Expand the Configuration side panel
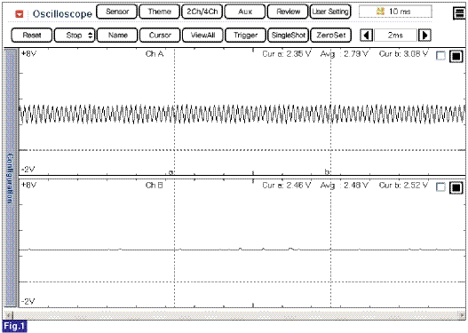The width and height of the screenshot is (468, 333). tap(11, 178)
